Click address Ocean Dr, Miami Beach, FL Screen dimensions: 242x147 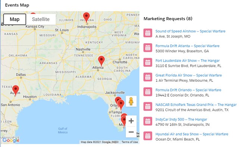[177, 139]
